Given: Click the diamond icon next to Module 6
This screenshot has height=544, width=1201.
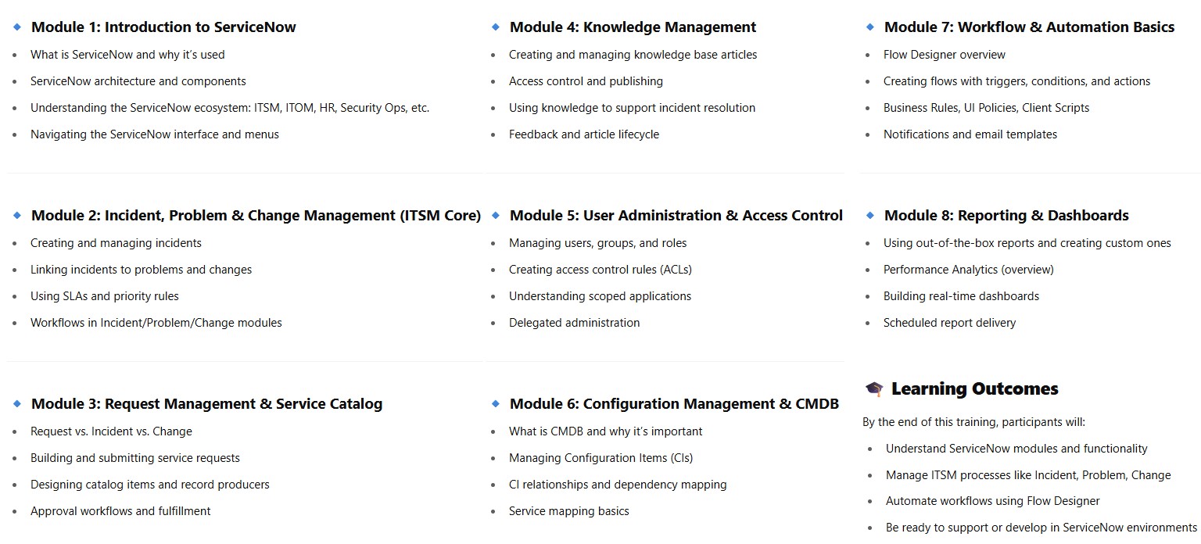Looking at the screenshot, I should tap(495, 403).
